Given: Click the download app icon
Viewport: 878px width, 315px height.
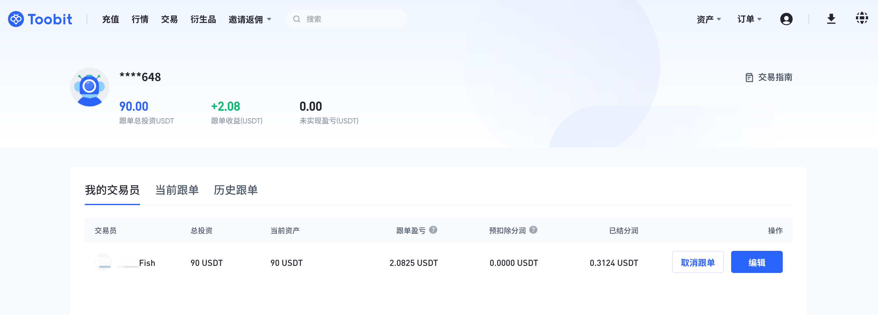Looking at the screenshot, I should point(831,19).
